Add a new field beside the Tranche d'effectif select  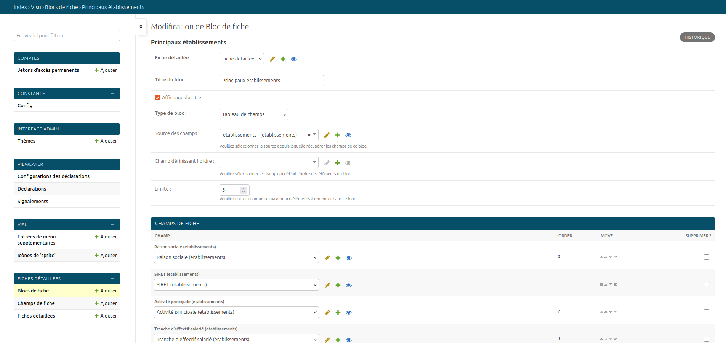click(x=338, y=340)
